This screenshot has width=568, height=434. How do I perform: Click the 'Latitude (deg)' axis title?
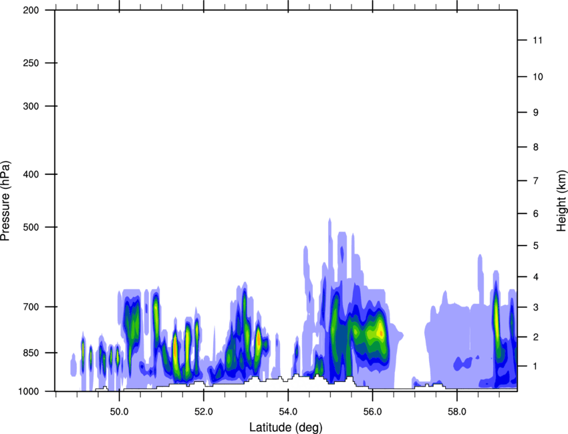[x=285, y=427]
